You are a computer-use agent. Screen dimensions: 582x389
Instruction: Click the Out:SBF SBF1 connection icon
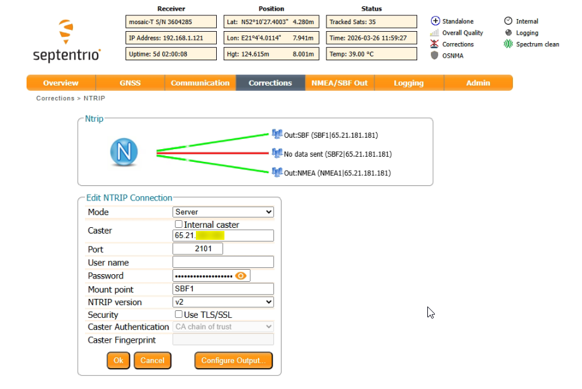277,134
